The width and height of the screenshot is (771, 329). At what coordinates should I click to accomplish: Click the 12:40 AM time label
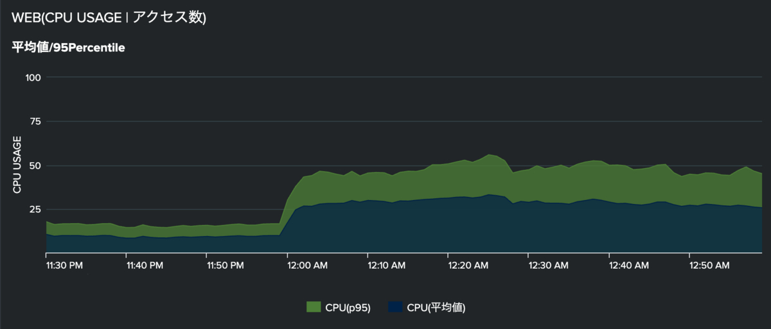click(x=630, y=265)
